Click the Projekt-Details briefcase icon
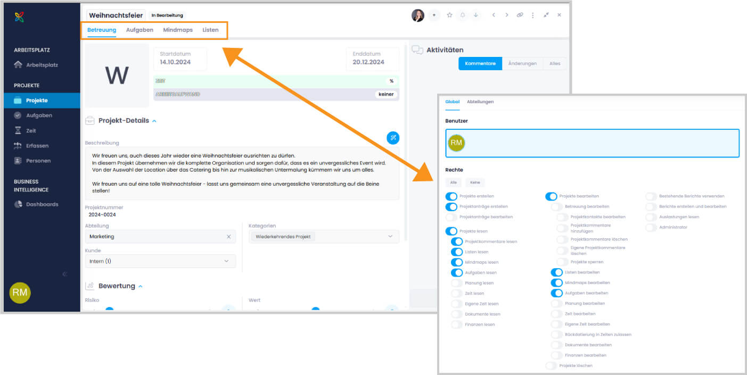The width and height of the screenshot is (747, 375). 90,121
